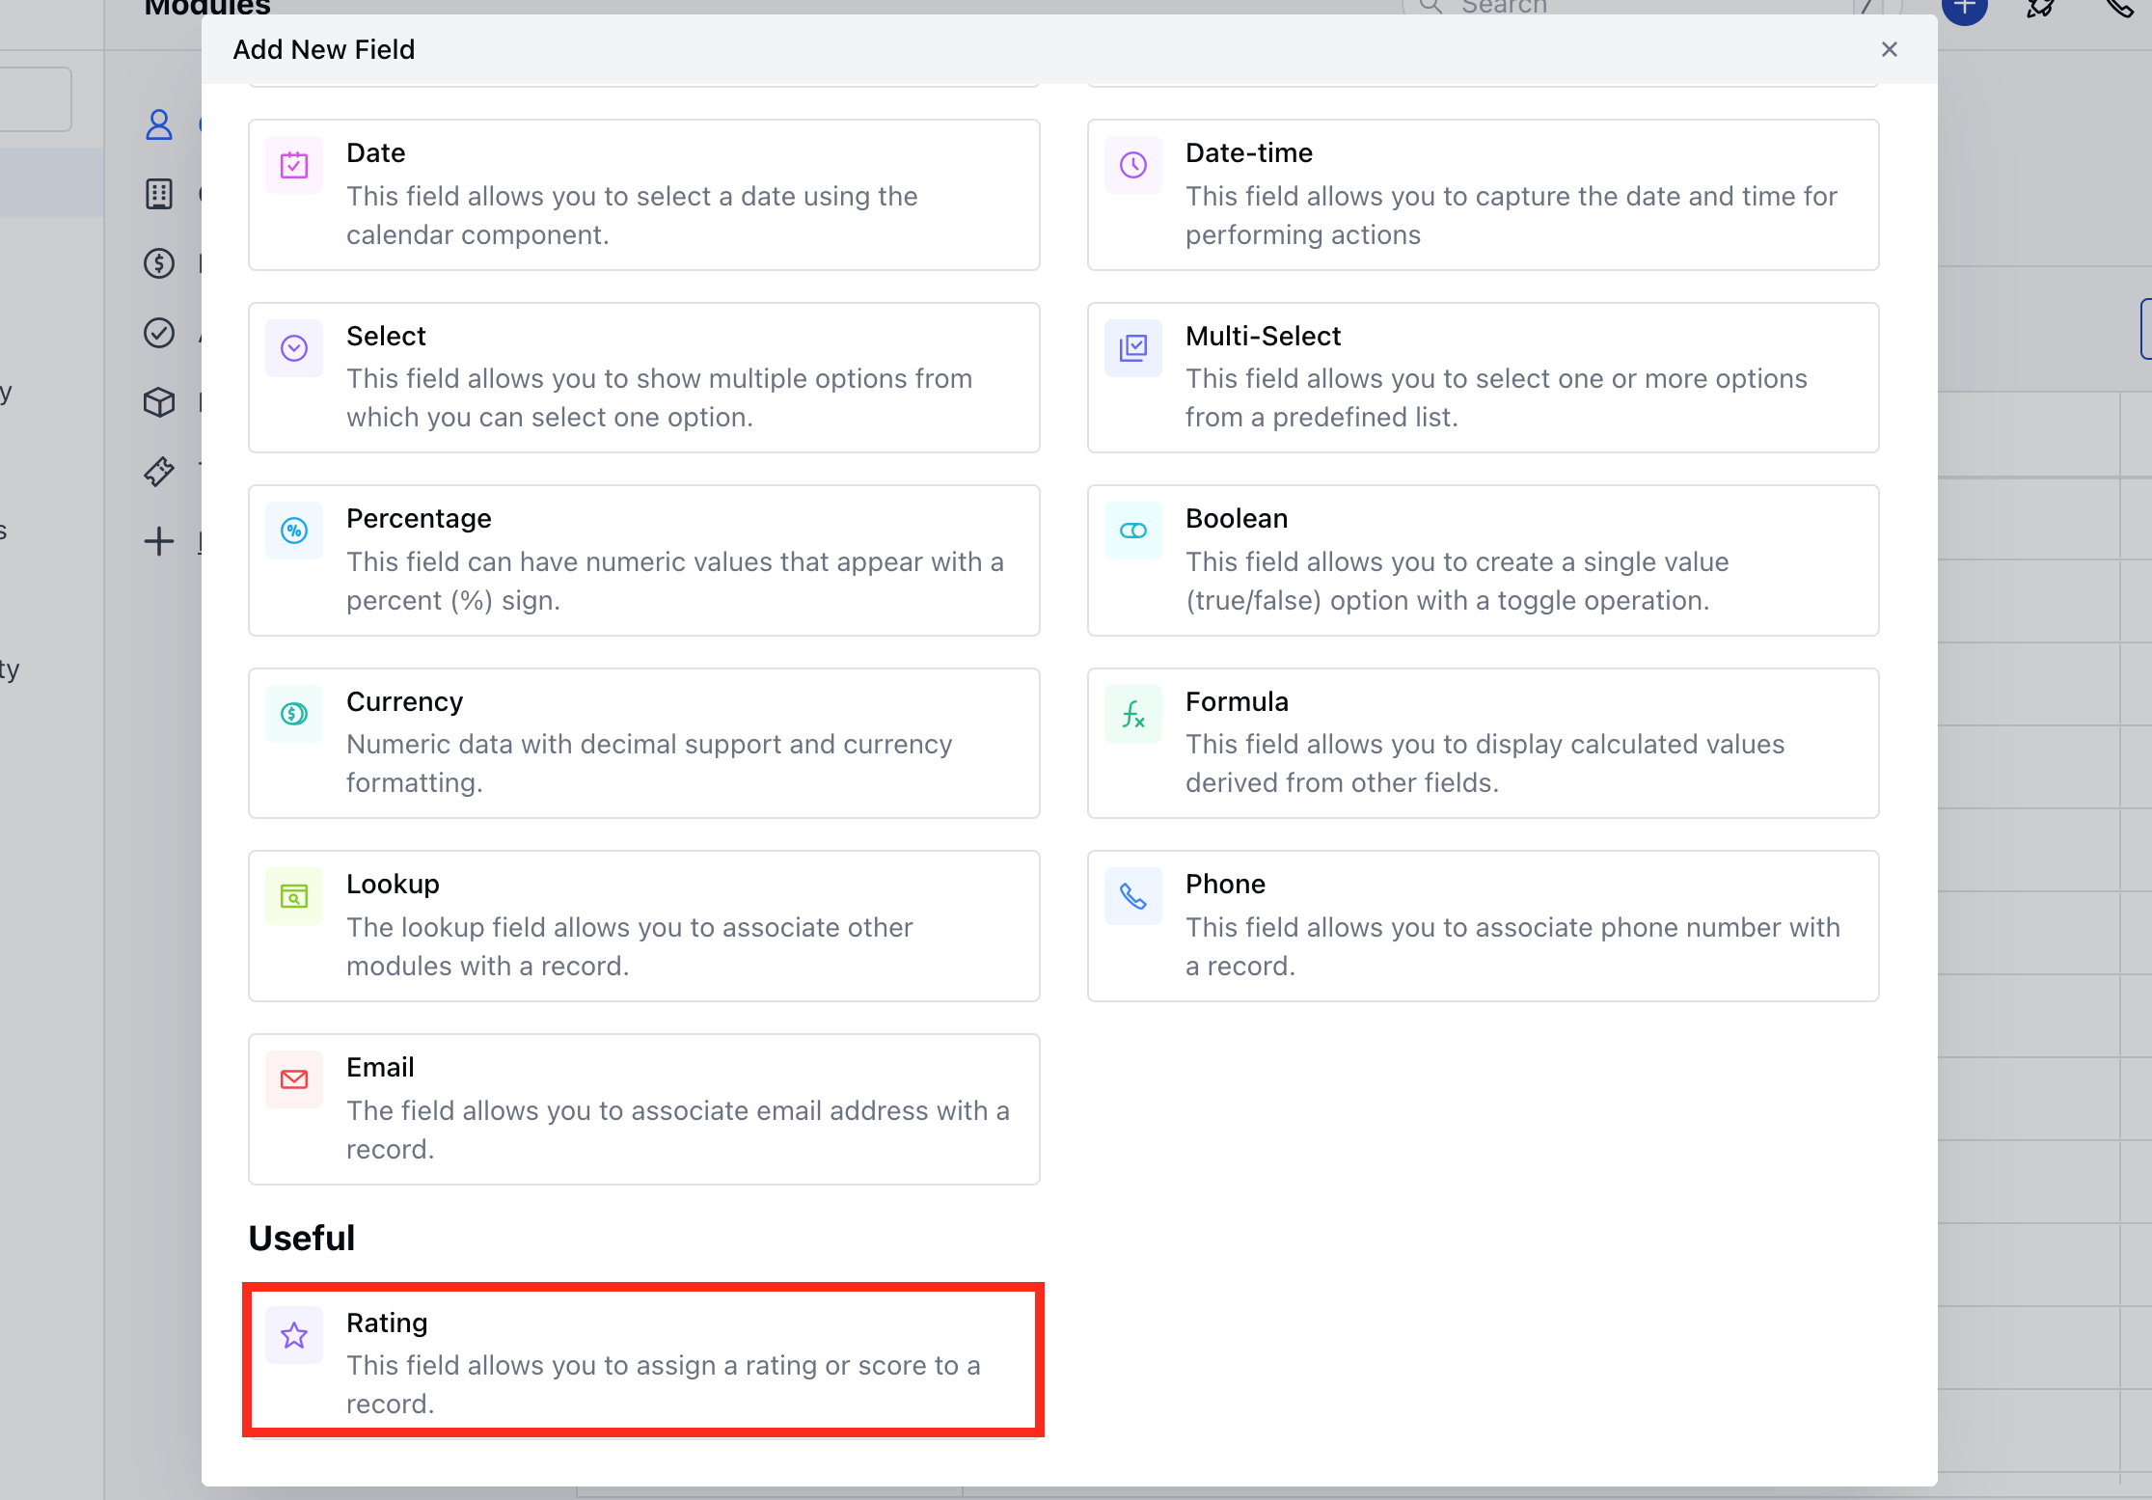2152x1500 pixels.
Task: Click the Phone handset icon
Action: point(1132,896)
